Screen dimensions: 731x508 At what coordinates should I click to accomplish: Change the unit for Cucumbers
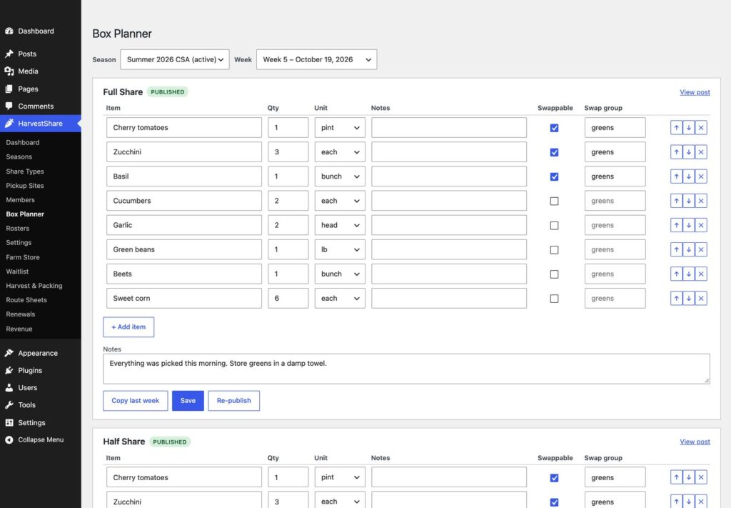coord(340,201)
